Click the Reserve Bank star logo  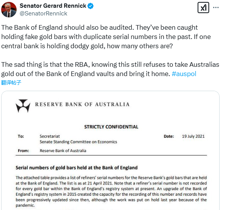[x=23, y=106]
